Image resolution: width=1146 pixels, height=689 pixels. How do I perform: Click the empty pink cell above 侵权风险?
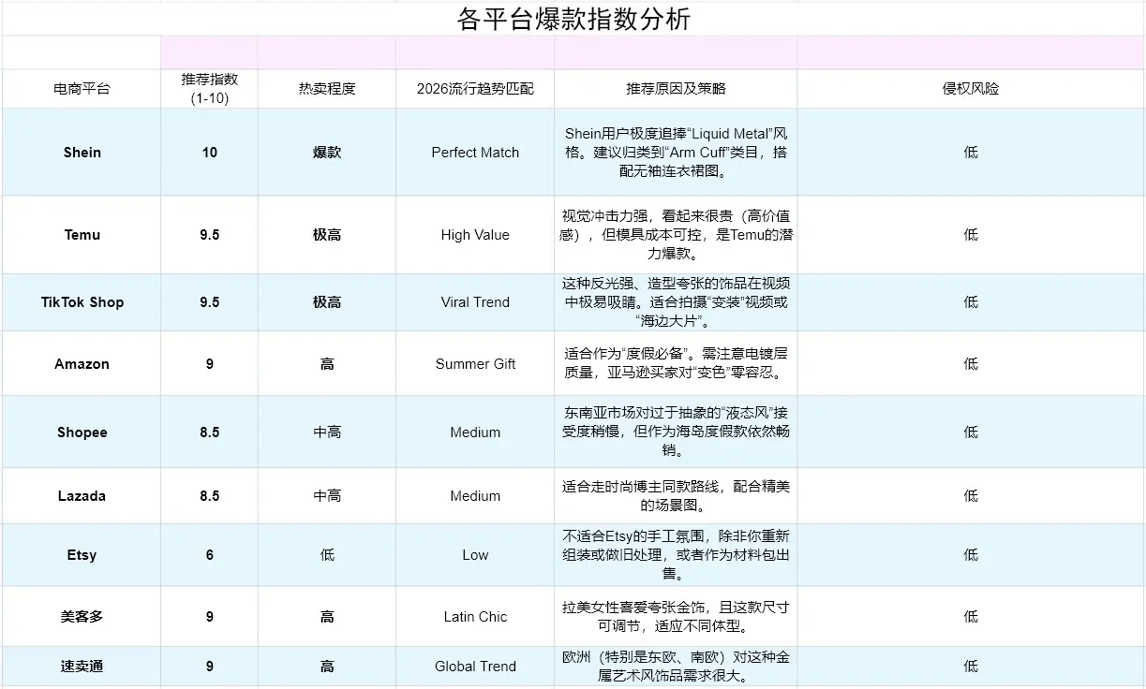click(x=971, y=52)
